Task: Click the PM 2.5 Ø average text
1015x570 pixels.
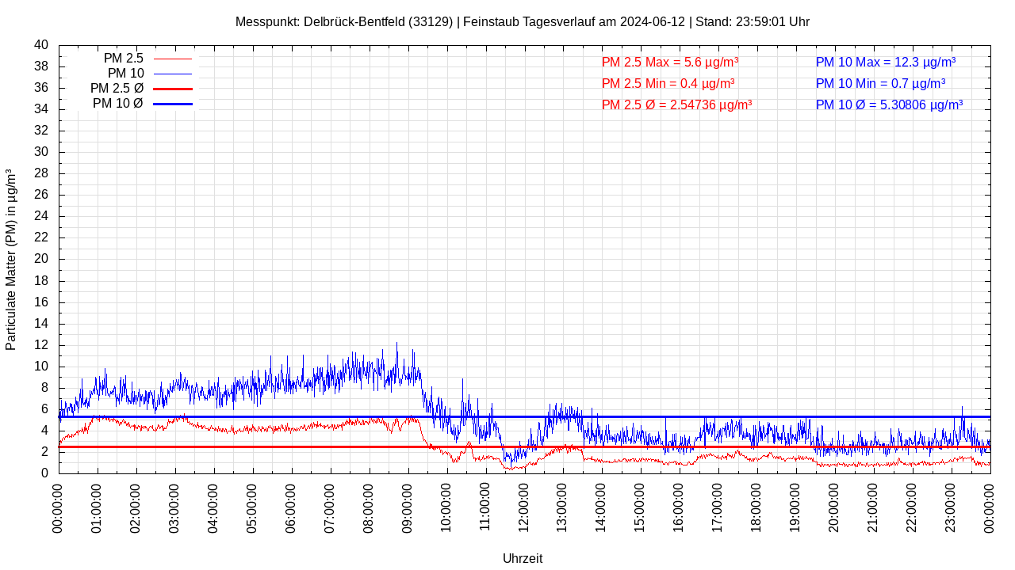Action: click(x=676, y=104)
